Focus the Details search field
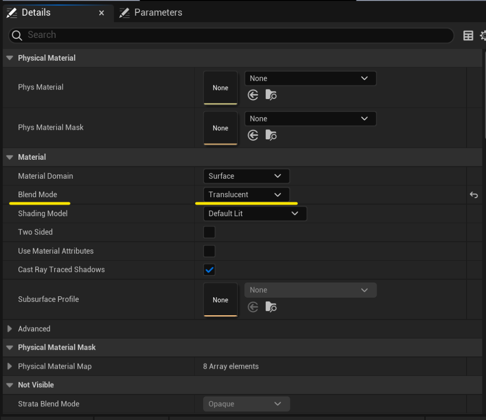 (231, 36)
